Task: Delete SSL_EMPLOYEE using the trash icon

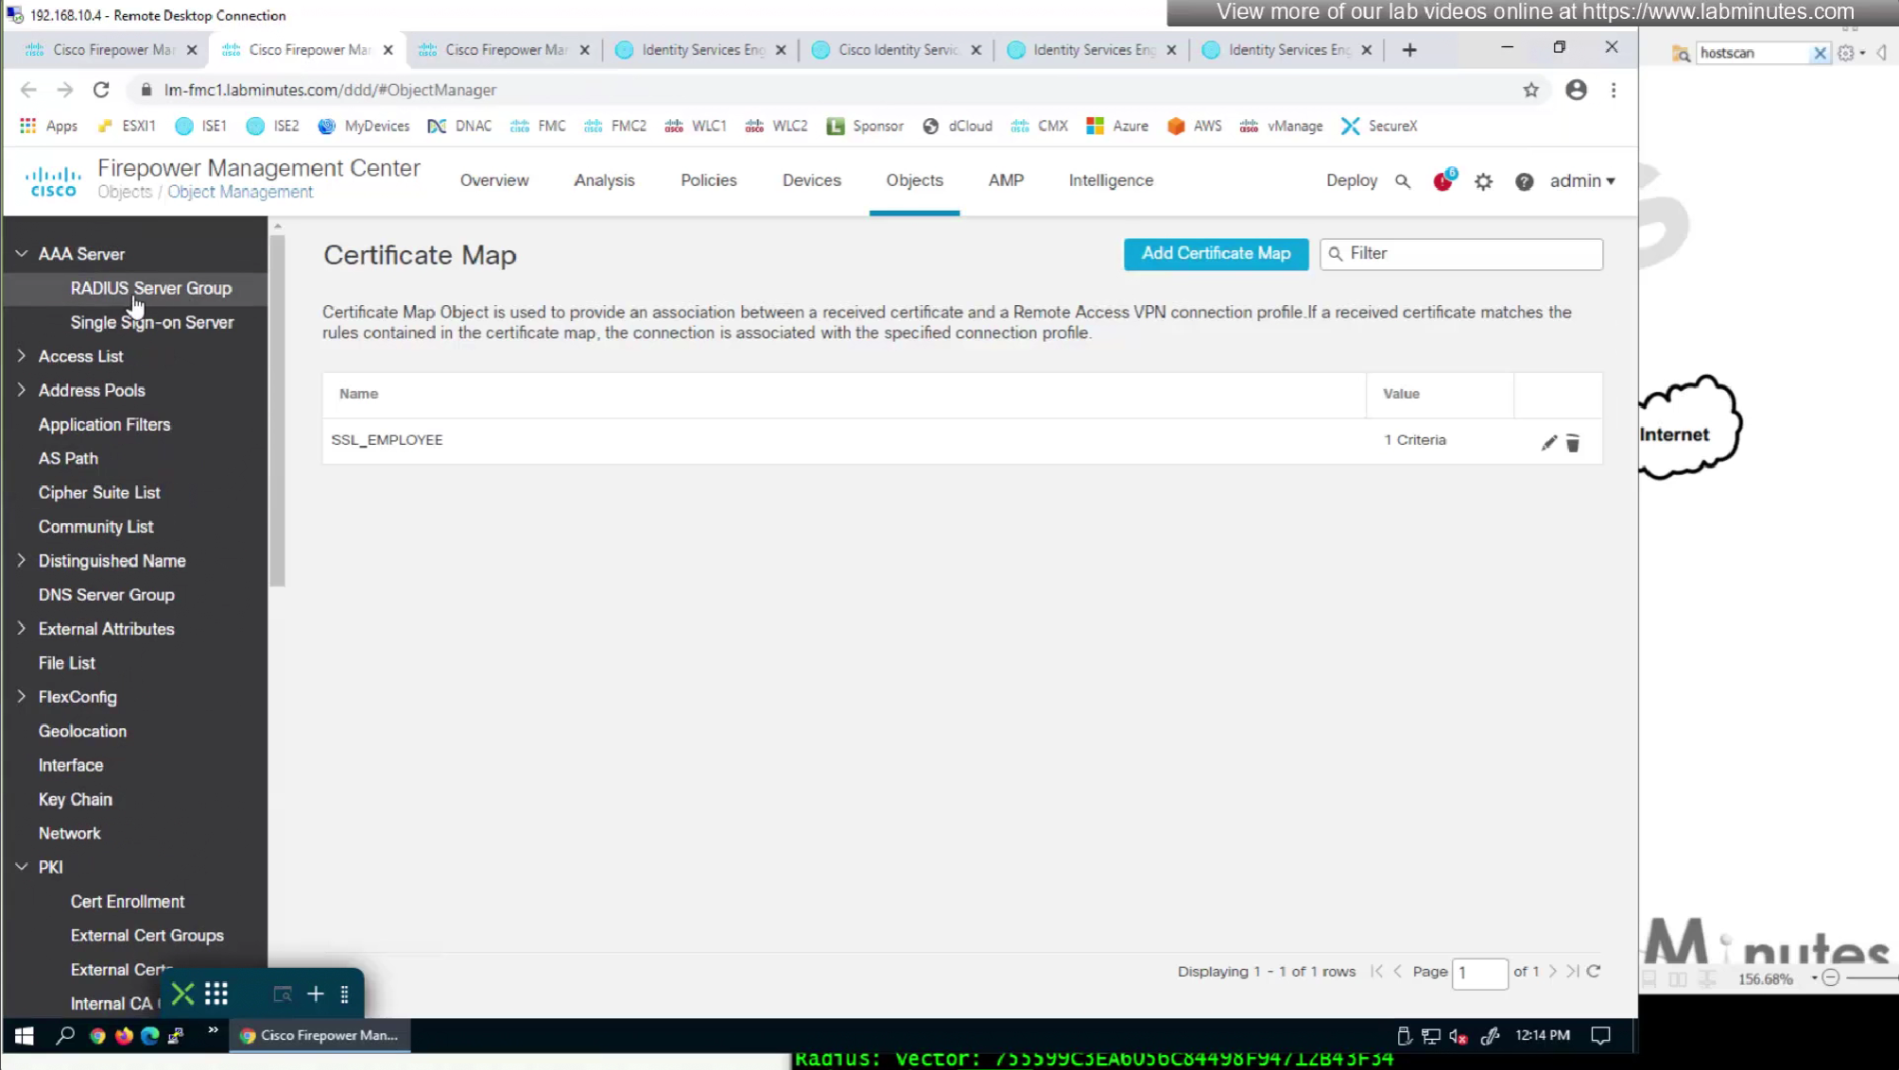Action: (1572, 442)
